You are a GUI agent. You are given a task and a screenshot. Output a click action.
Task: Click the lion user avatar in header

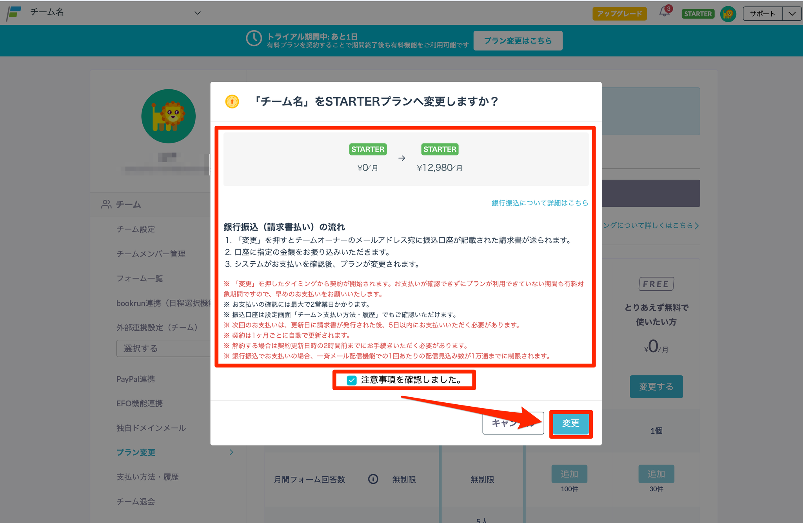point(728,14)
